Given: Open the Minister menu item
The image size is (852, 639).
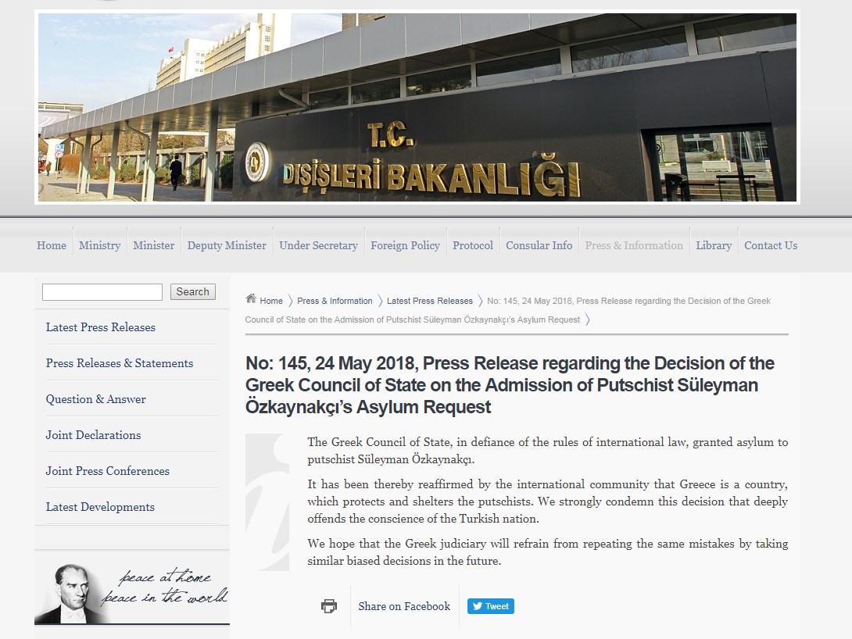Looking at the screenshot, I should (154, 245).
